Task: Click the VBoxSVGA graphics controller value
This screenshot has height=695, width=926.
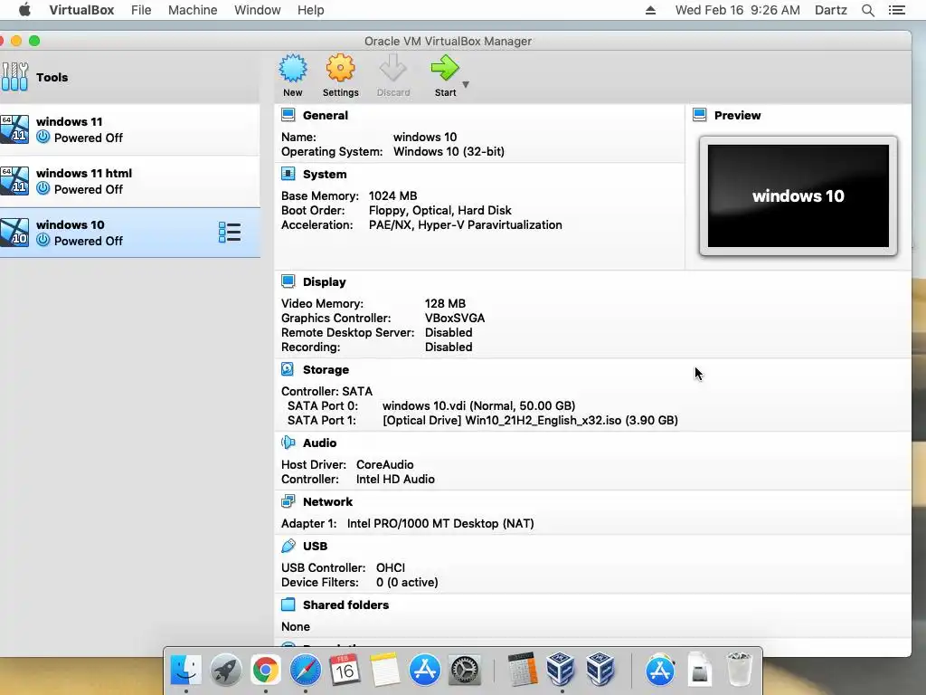Action: point(455,318)
